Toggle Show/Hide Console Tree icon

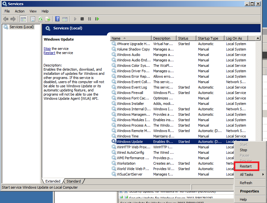tap(23, 19)
